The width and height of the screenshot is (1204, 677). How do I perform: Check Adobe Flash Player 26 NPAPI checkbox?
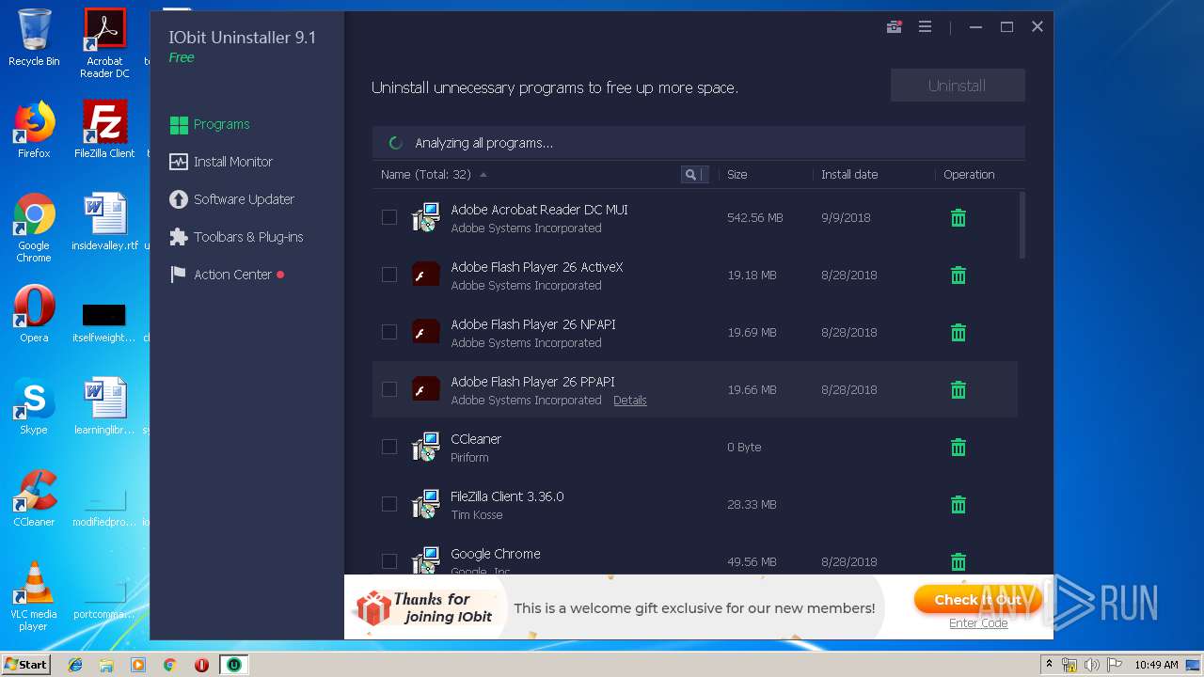coord(389,332)
